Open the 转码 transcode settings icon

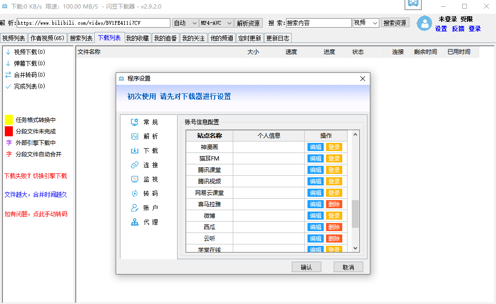(x=135, y=193)
